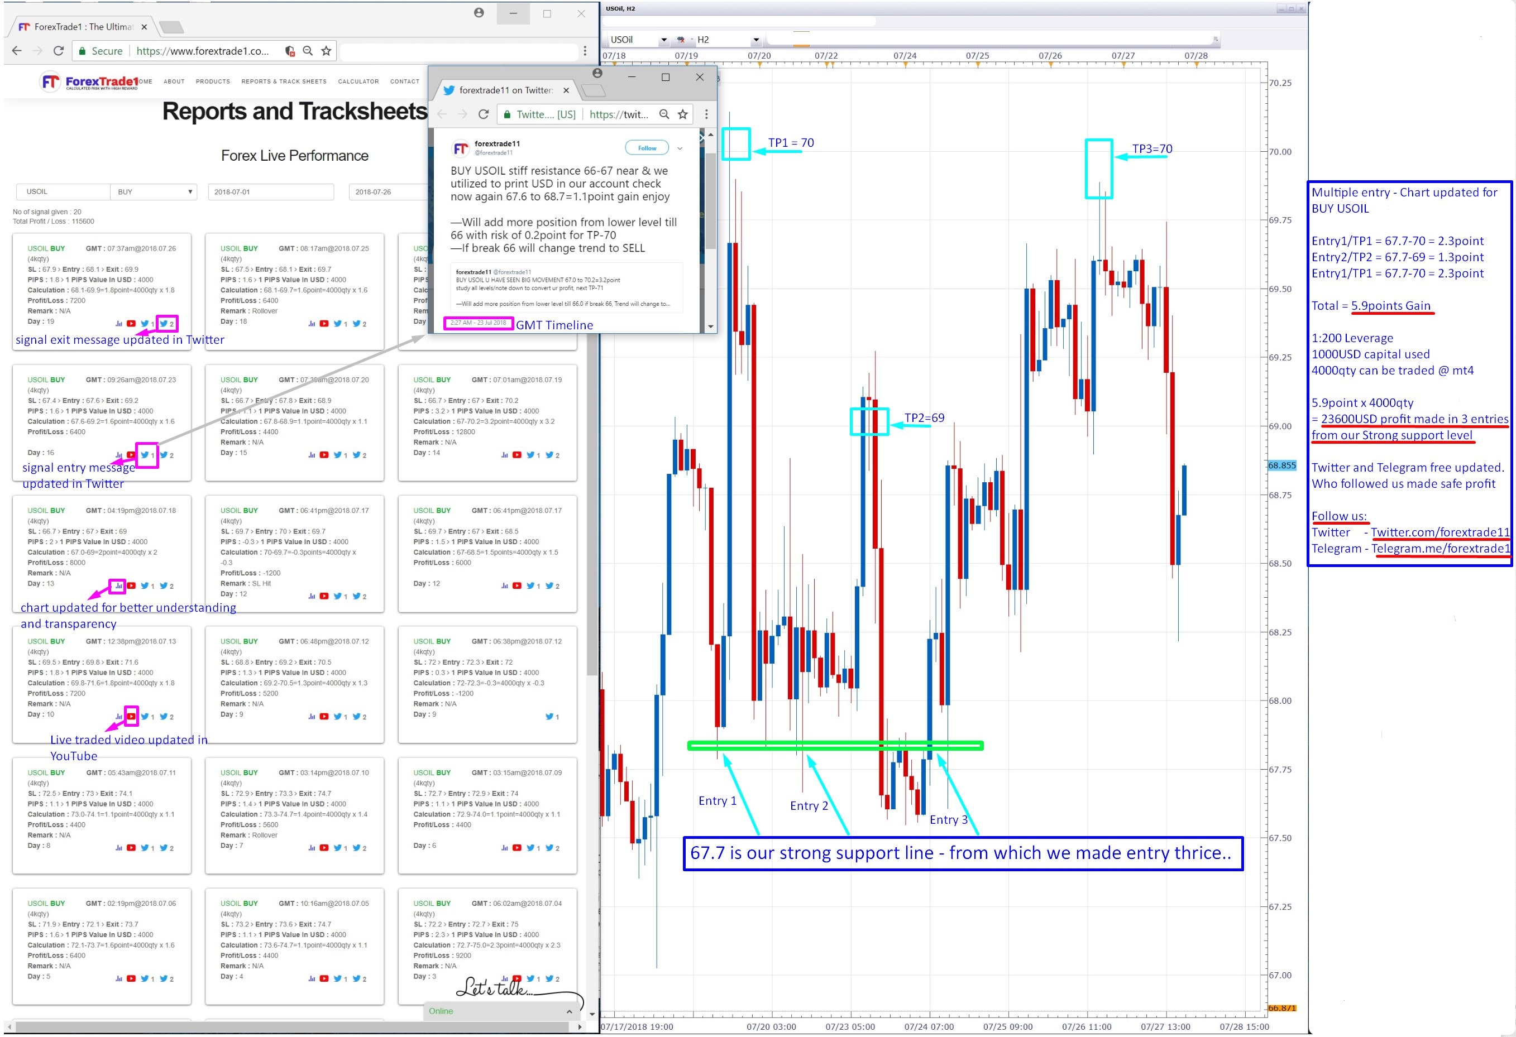
Task: Open the BUY signal type dropdown
Action: (x=154, y=192)
